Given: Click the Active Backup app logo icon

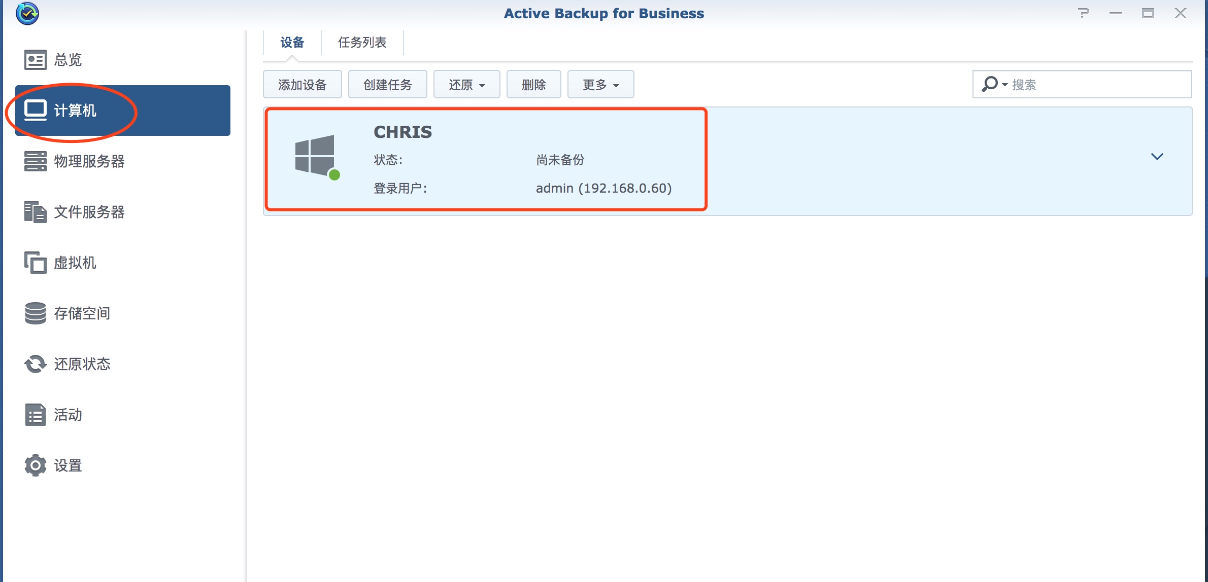Looking at the screenshot, I should tap(27, 13).
